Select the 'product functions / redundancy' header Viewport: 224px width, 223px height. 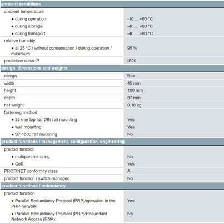pos(112,186)
